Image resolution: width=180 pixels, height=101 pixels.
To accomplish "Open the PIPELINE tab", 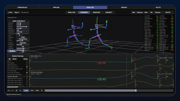I will (x=56, y=8).
